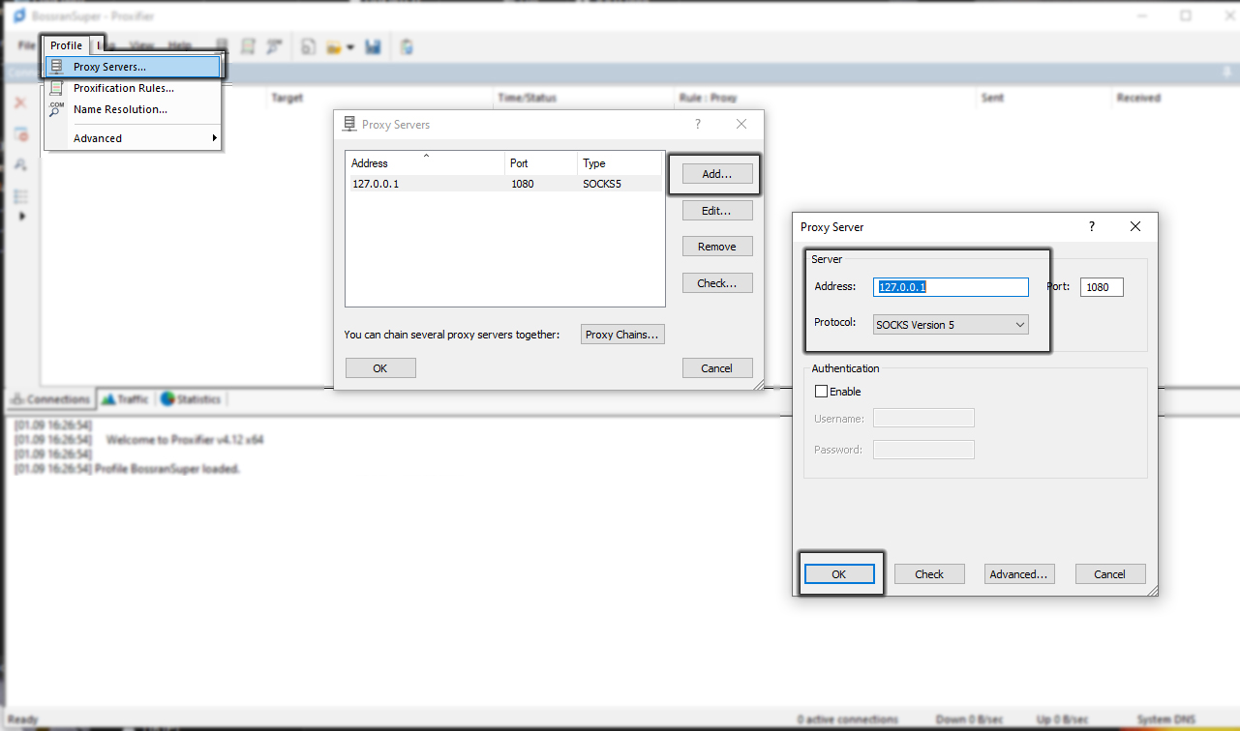Click the new profile document toolbar icon
Screen dimensions: 1240x731
pos(308,46)
